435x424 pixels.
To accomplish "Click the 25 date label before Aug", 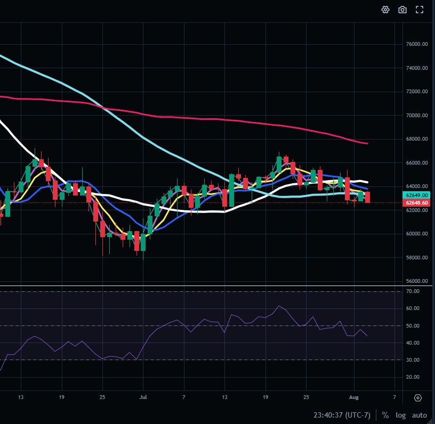I will coord(306,397).
